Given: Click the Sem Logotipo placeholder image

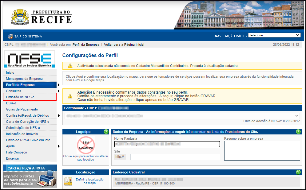Looking at the screenshot, I should point(86,145).
